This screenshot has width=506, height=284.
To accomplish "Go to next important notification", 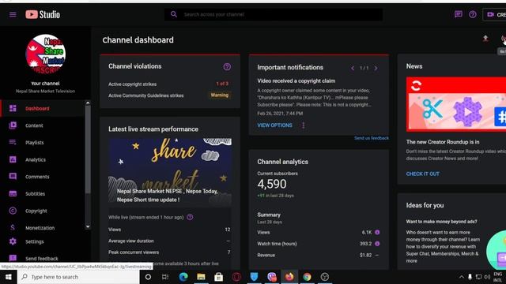I will 376,68.
